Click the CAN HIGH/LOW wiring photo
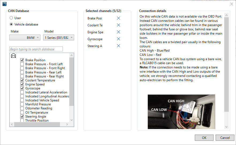This screenshot has height=145, width=236. 181,112
